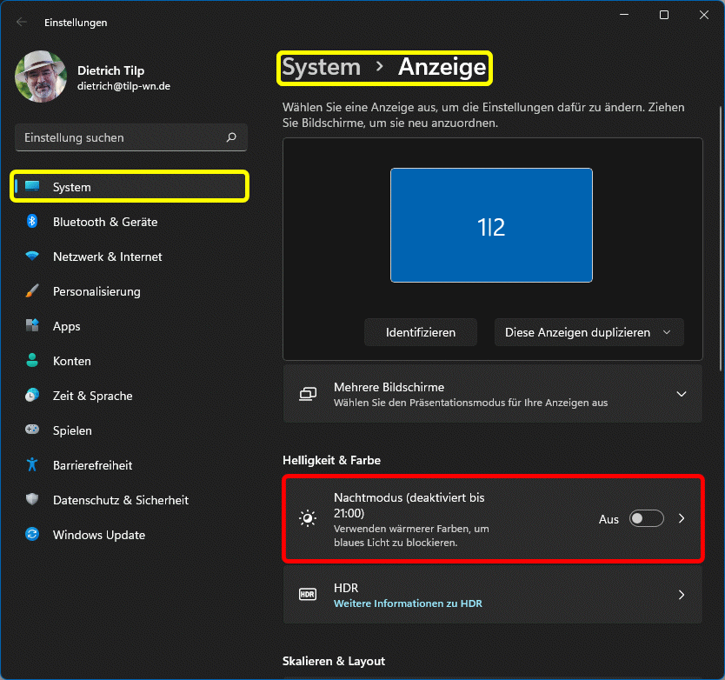
Task: Open the Zeit & Sprache globe icon
Action: point(32,396)
